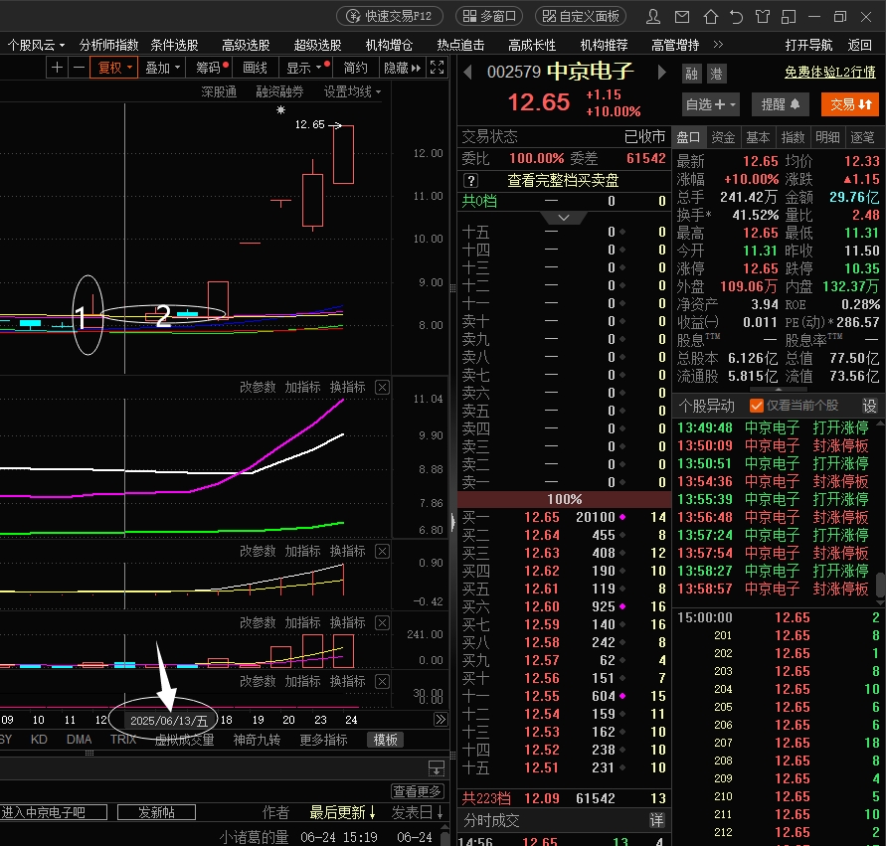Open 自选+ watchlist dropdown
This screenshot has width=886, height=846.
[711, 104]
